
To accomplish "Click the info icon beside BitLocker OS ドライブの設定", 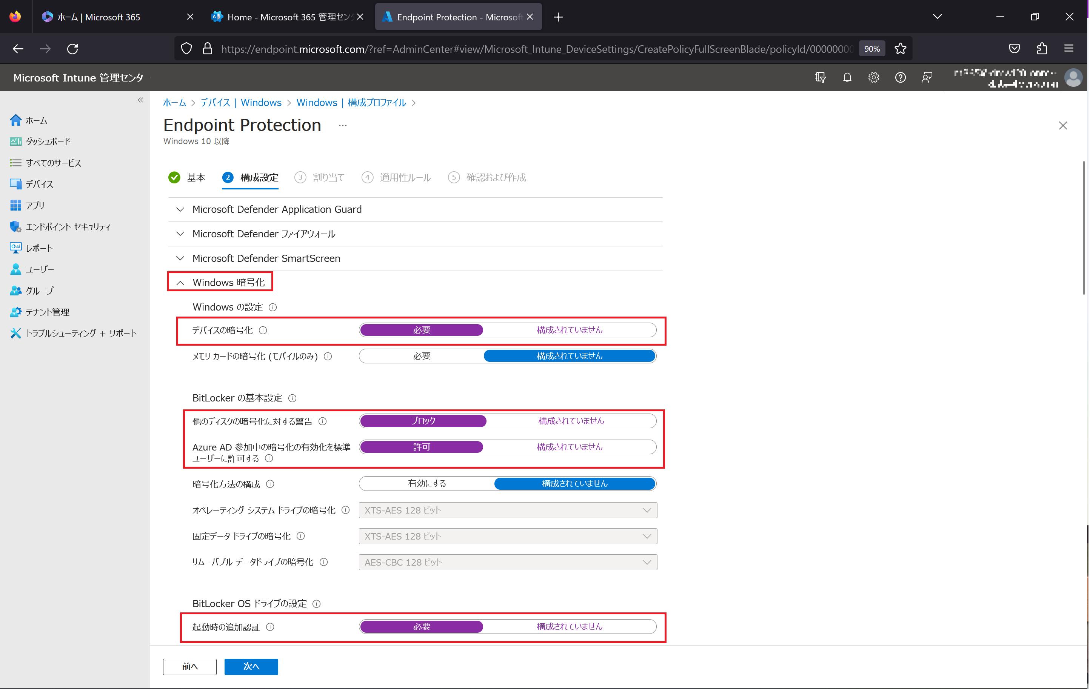I will (317, 604).
